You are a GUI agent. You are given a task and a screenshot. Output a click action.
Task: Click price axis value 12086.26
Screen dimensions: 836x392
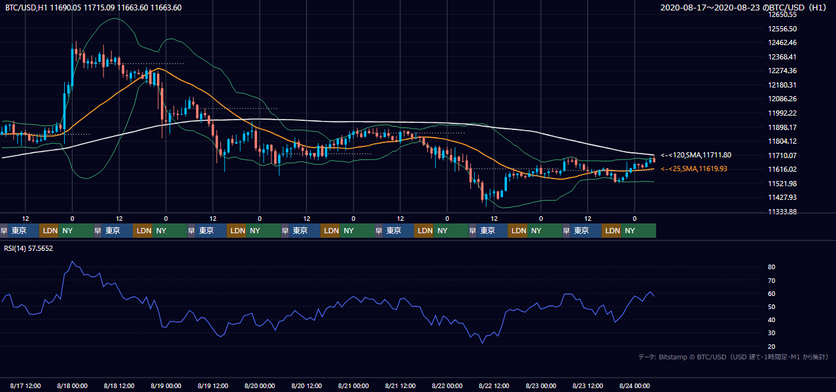782,99
